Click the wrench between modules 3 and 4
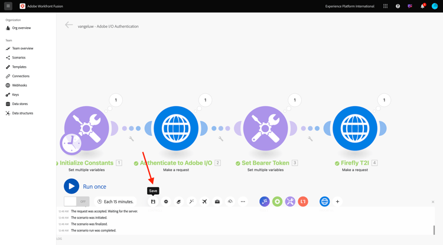 pyautogui.click(x=310, y=139)
